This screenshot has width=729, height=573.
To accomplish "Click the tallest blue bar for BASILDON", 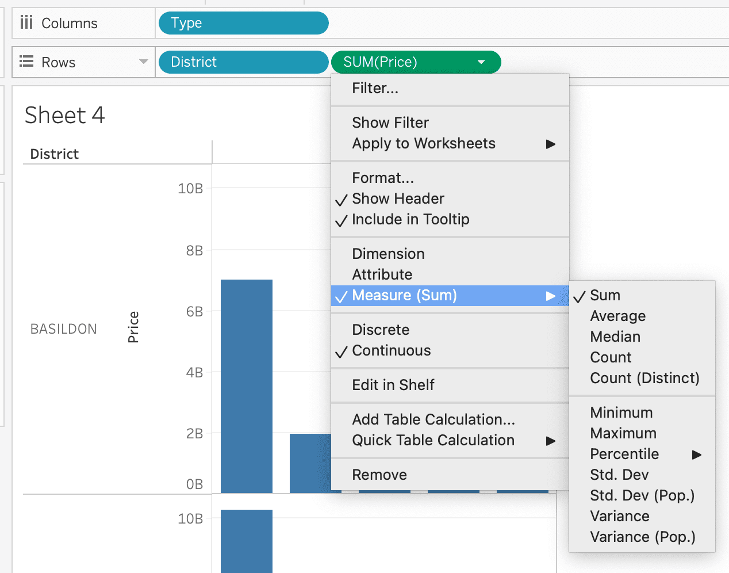I will (x=246, y=385).
